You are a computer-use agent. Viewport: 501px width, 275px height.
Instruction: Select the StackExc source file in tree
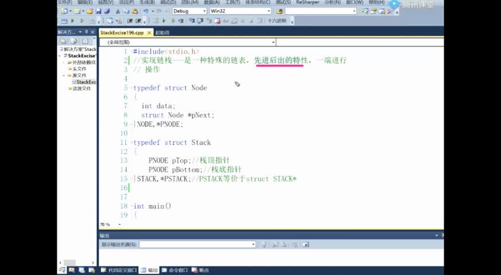point(84,82)
